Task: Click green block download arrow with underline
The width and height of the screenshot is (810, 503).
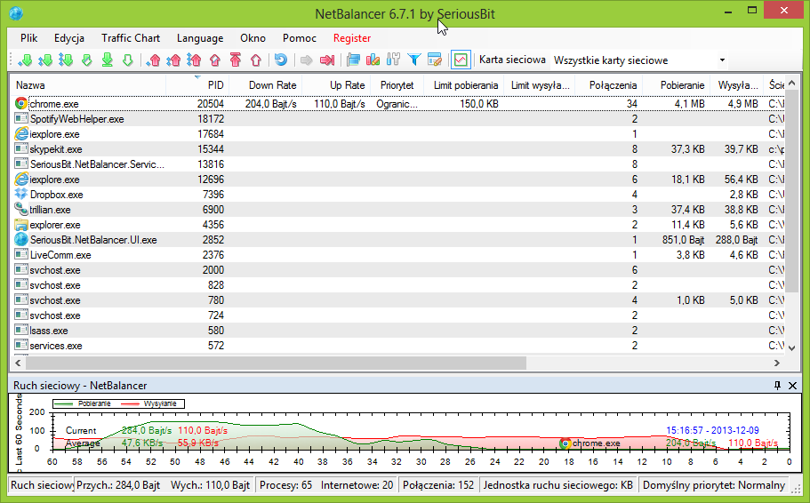Action: click(x=107, y=60)
